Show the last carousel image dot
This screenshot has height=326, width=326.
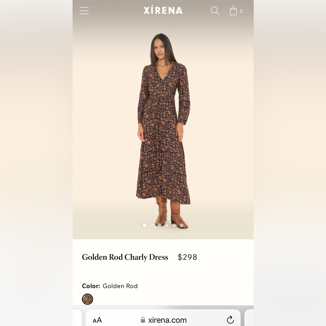click(182, 225)
